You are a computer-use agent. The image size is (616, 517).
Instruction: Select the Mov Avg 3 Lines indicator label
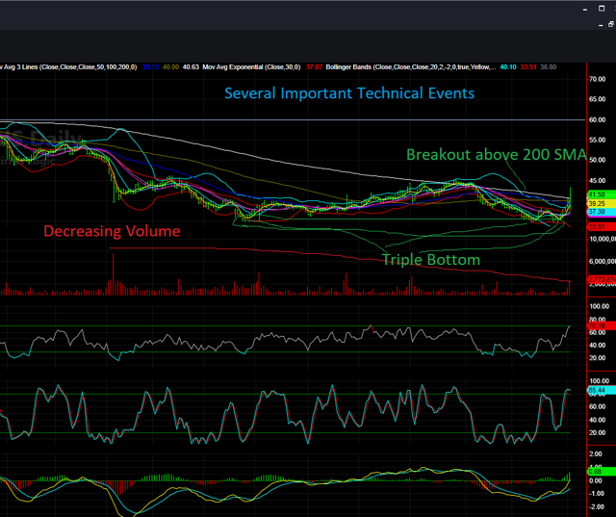68,67
